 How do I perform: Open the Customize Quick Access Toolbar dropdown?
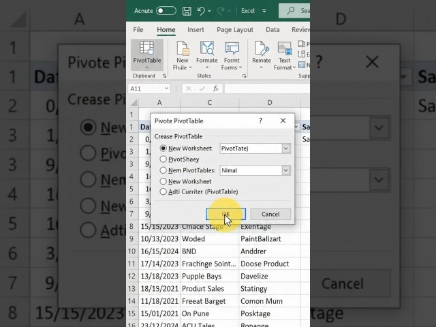[264, 11]
